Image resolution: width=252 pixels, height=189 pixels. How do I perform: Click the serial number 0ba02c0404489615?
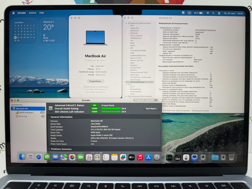(99, 127)
